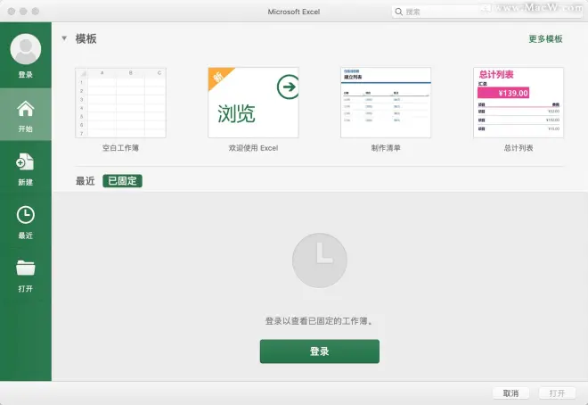Click the 打开 folder icon in sidebar
The height and width of the screenshot is (405, 588).
(26, 268)
